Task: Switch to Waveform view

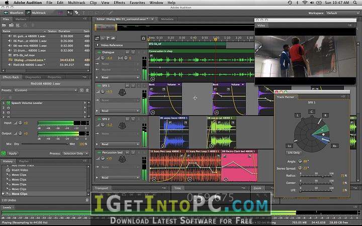Action: coord(14,13)
